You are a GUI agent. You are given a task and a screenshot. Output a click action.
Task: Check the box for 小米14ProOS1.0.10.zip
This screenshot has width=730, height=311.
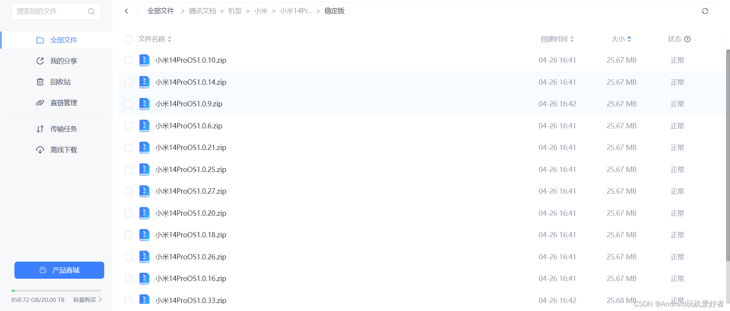pos(129,60)
